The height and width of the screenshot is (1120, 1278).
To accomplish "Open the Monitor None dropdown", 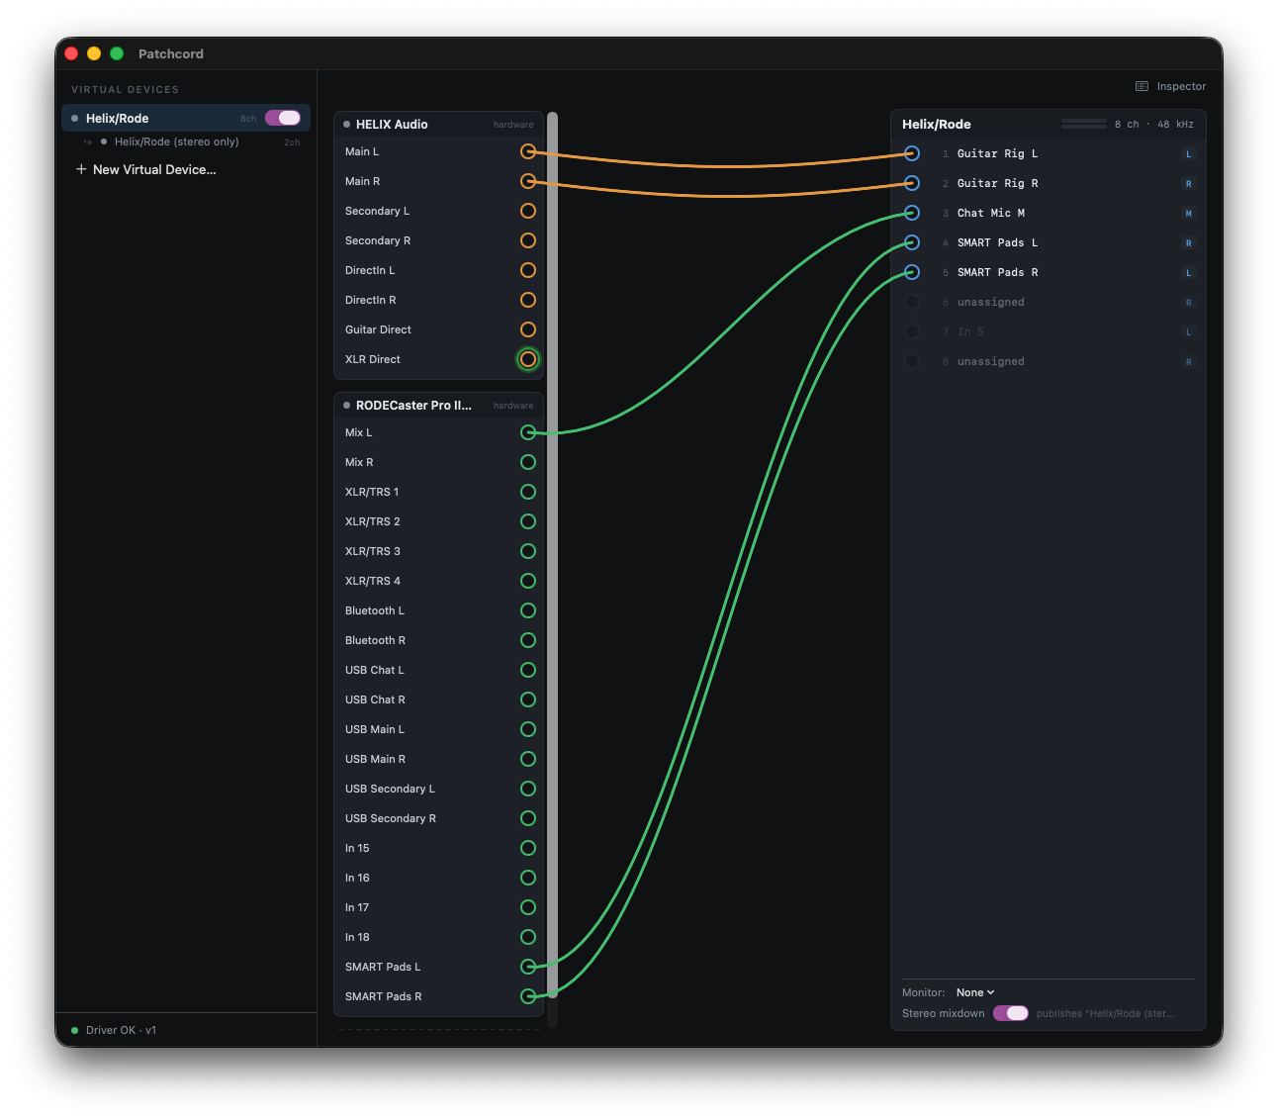I will tap(975, 992).
